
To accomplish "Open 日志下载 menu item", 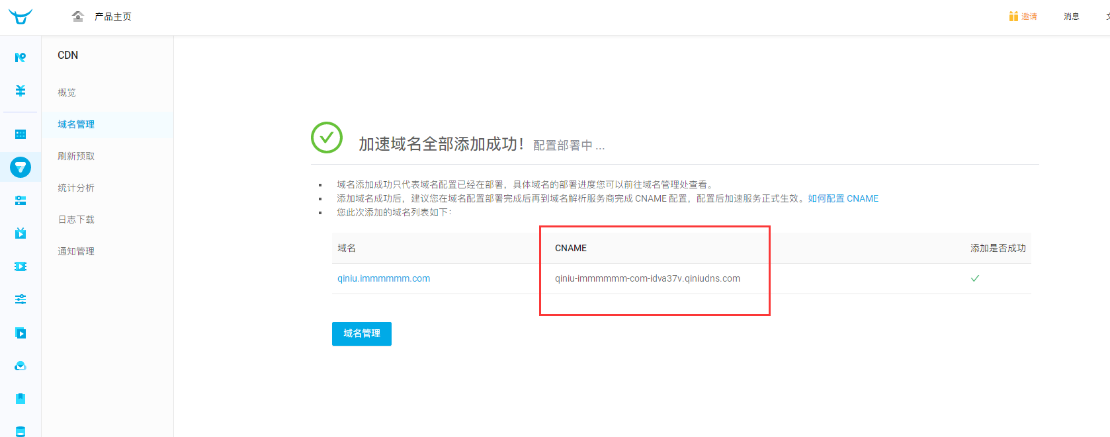I will (76, 219).
